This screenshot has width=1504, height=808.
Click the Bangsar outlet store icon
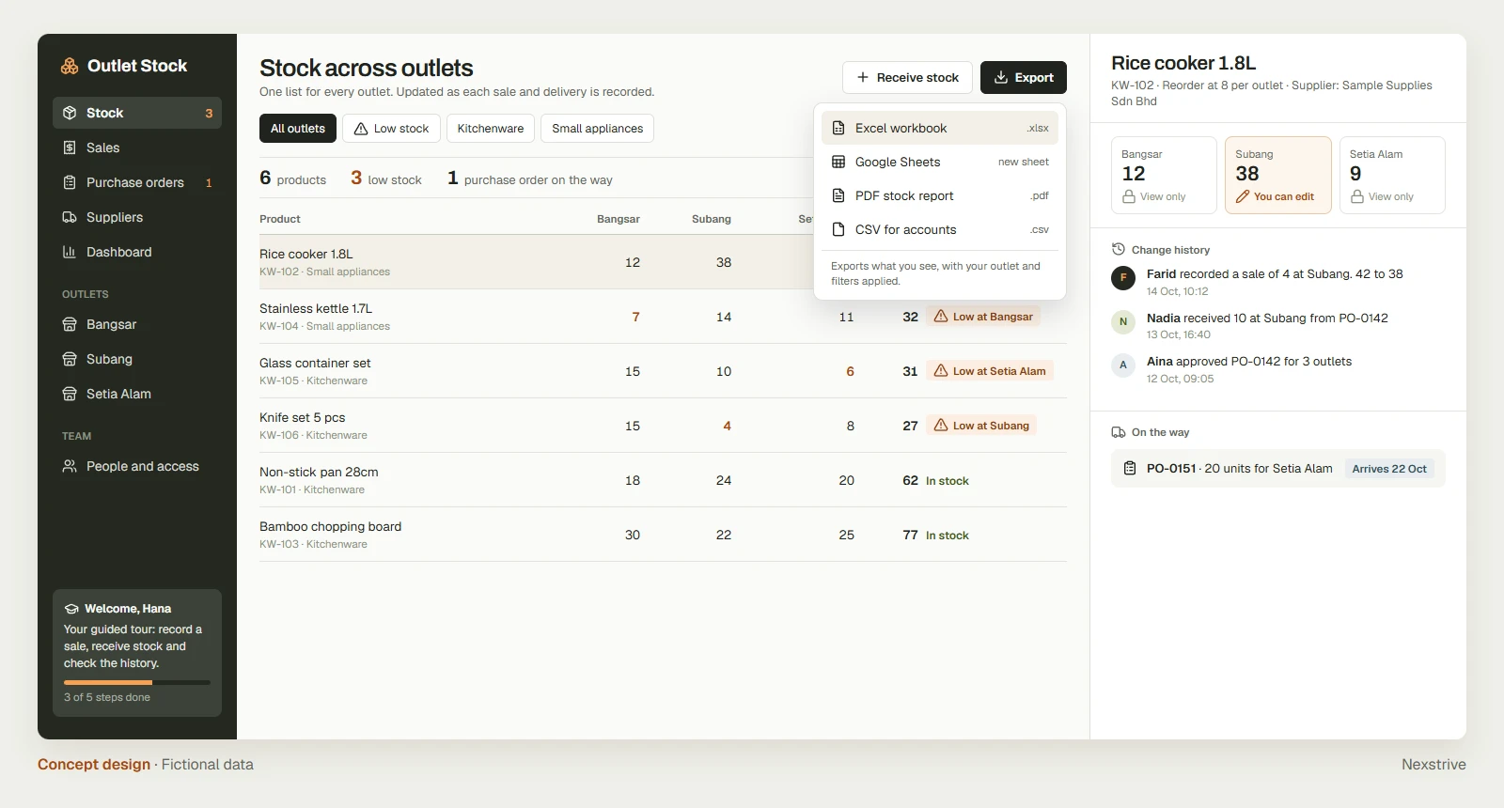[70, 324]
